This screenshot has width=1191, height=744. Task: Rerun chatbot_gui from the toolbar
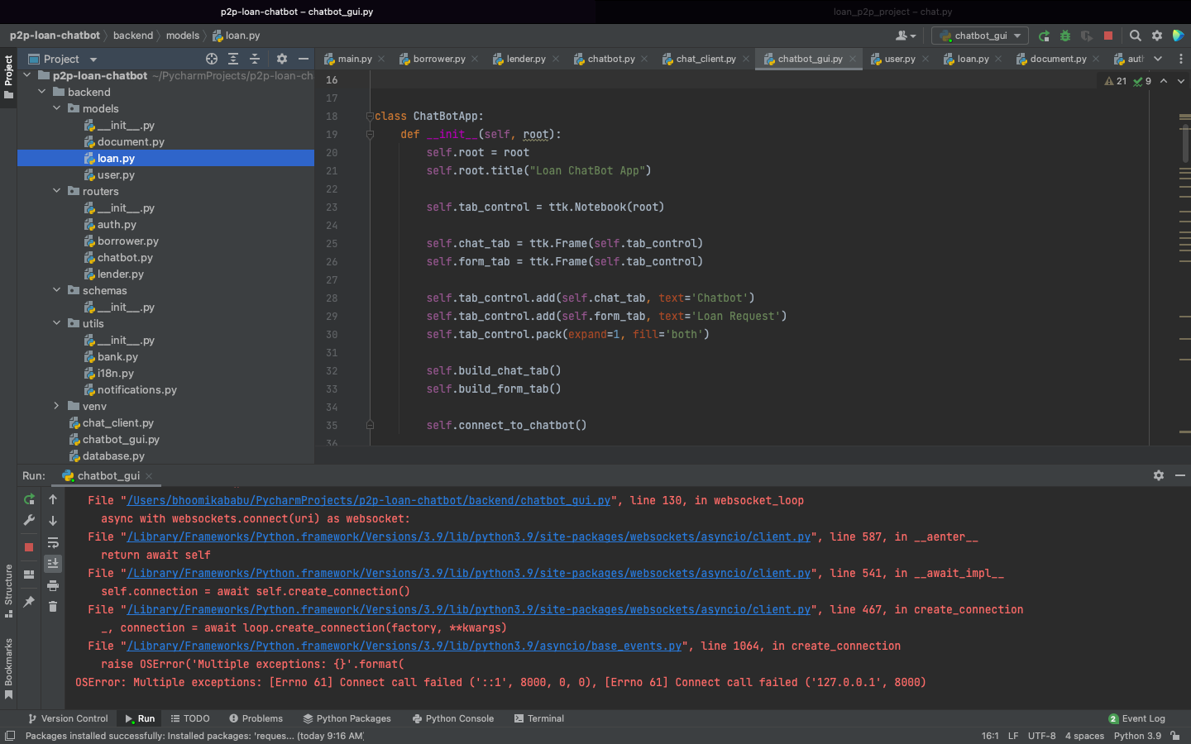(1044, 36)
